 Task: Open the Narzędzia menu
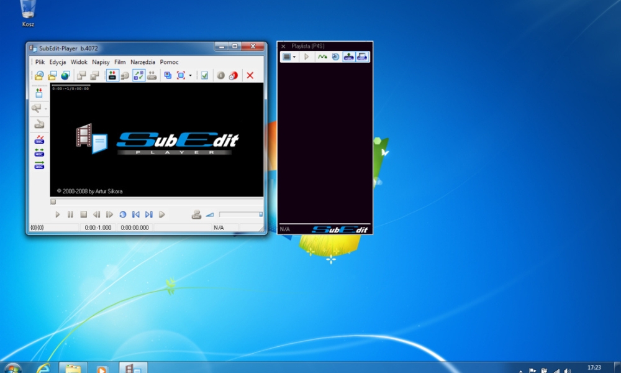(143, 62)
